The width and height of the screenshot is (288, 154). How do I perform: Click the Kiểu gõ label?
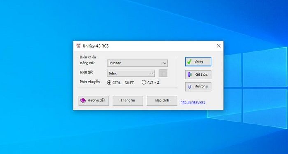(x=86, y=72)
